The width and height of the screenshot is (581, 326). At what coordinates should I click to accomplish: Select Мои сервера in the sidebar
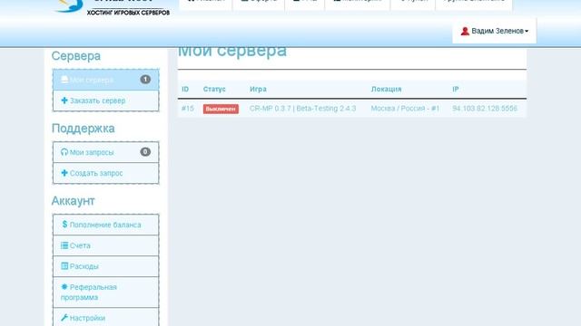click(106, 80)
